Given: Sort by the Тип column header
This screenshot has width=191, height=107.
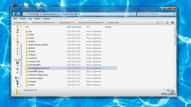Looking at the screenshot, I should 88,27.
